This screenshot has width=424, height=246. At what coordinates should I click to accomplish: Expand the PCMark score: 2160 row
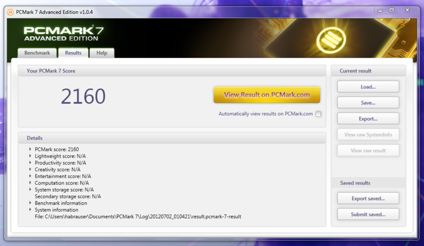click(30, 149)
